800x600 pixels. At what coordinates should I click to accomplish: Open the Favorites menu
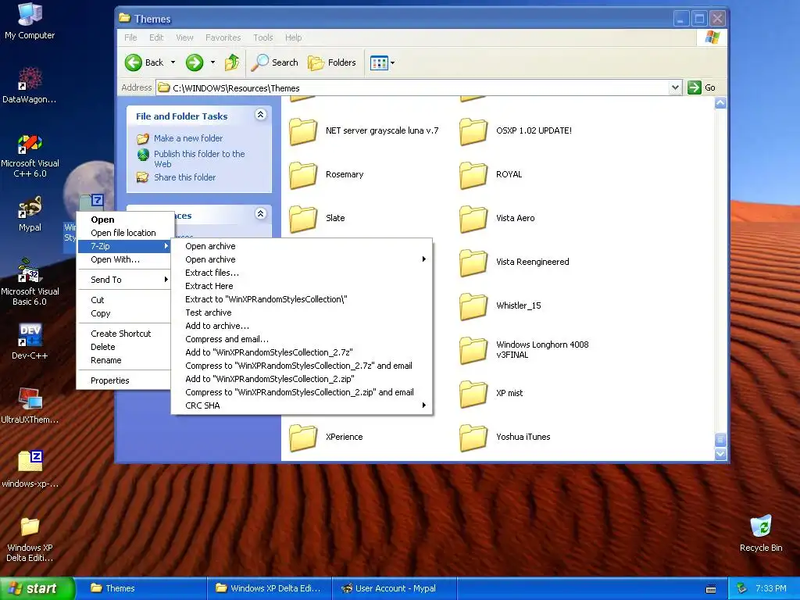tap(223, 37)
